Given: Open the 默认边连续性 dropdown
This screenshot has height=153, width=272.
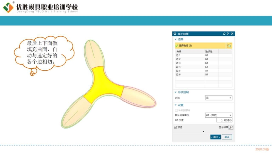Looking at the screenshot, I should tap(219, 115).
